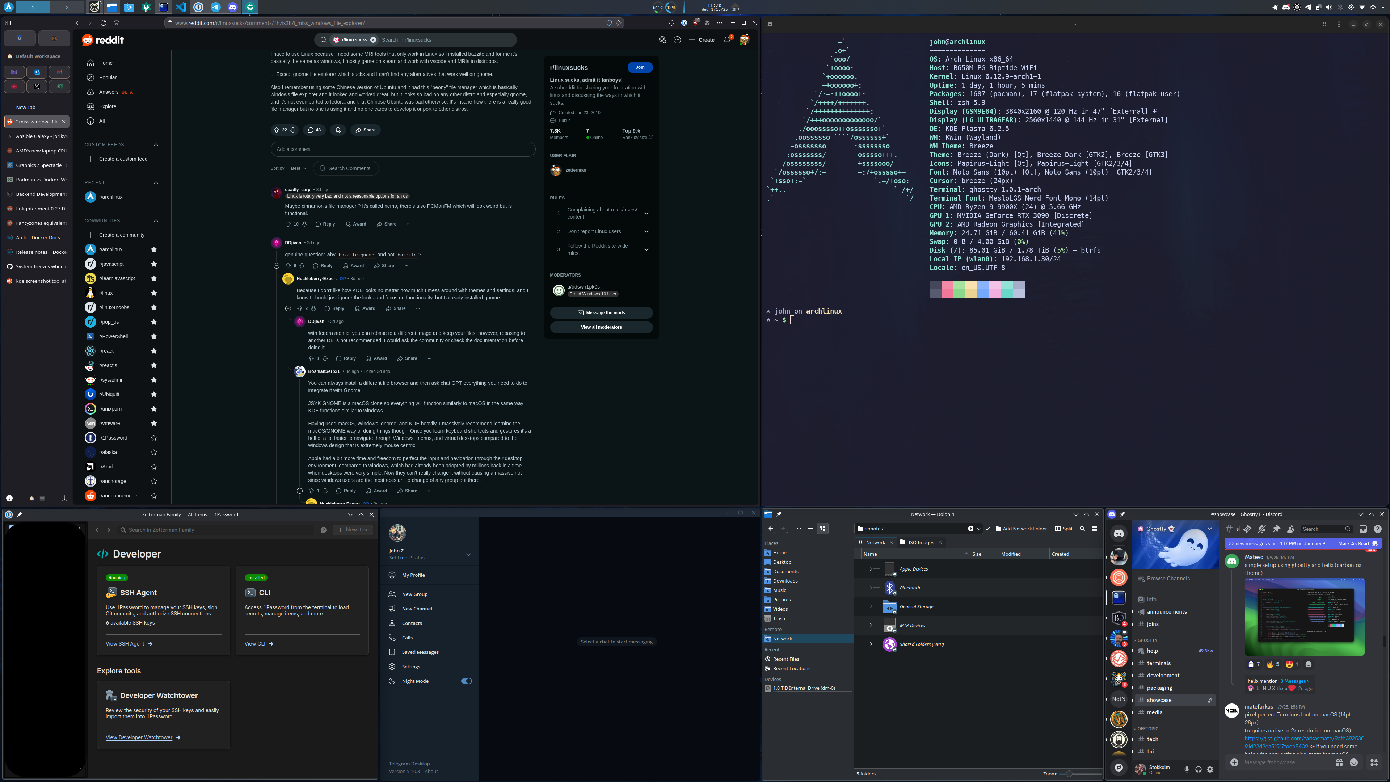
Task: Unfavorite r/archlinux star in communities
Action: [154, 249]
